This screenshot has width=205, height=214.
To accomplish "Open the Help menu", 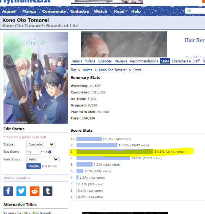I will [136, 11].
